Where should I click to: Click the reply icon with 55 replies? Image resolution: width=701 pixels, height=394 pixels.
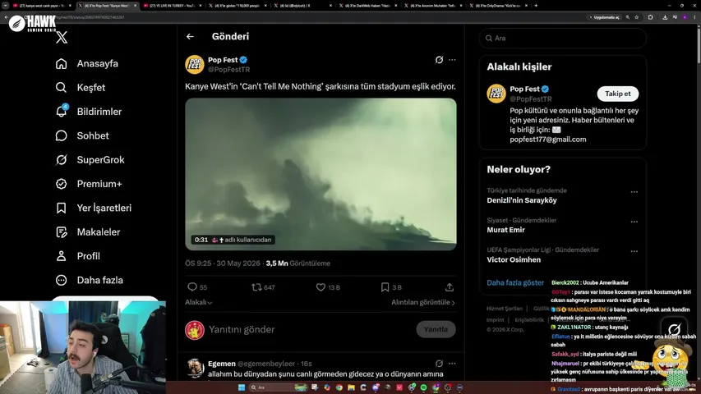point(197,287)
